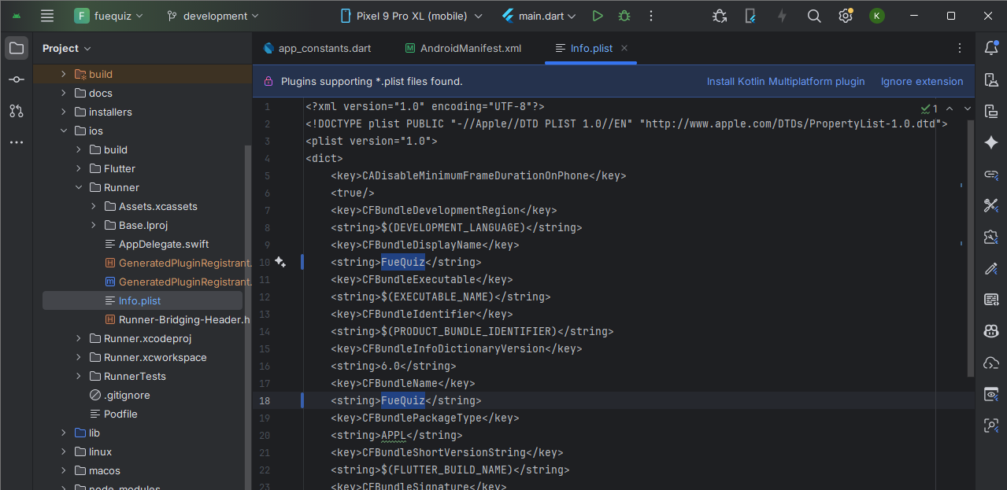Collapse the Runner folder
Image resolution: width=1007 pixels, height=490 pixels.
click(79, 187)
